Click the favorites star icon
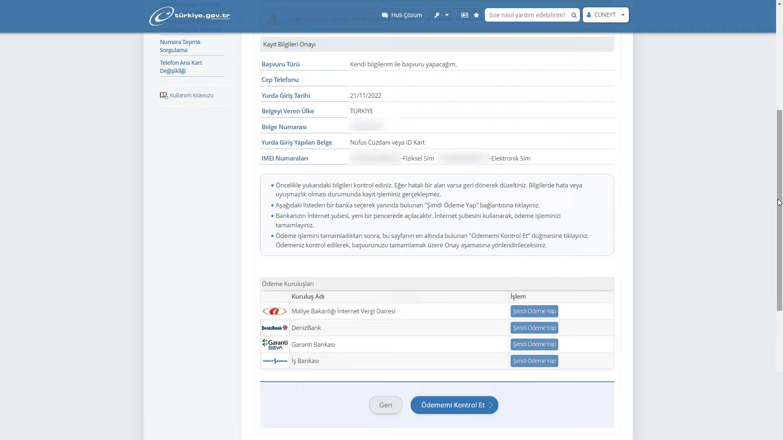This screenshot has height=440, width=783. click(x=476, y=15)
